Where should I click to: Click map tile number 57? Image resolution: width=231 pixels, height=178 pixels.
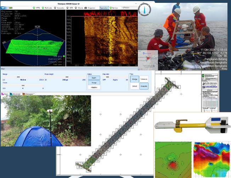pyautogui.click(x=109, y=144)
